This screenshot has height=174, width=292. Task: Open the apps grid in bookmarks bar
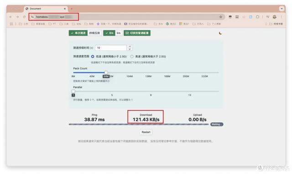pos(11,24)
